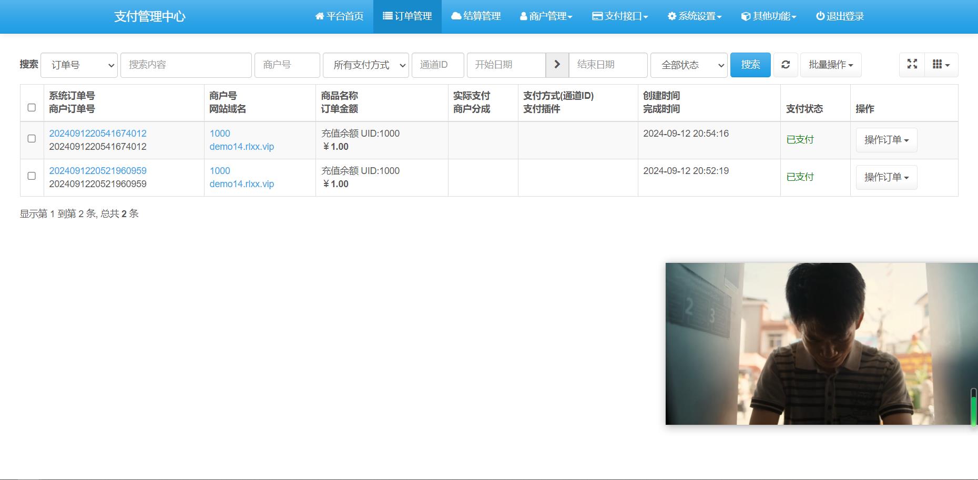Open demo14.rlxx.vip in first row
This screenshot has width=978, height=480.
click(242, 147)
